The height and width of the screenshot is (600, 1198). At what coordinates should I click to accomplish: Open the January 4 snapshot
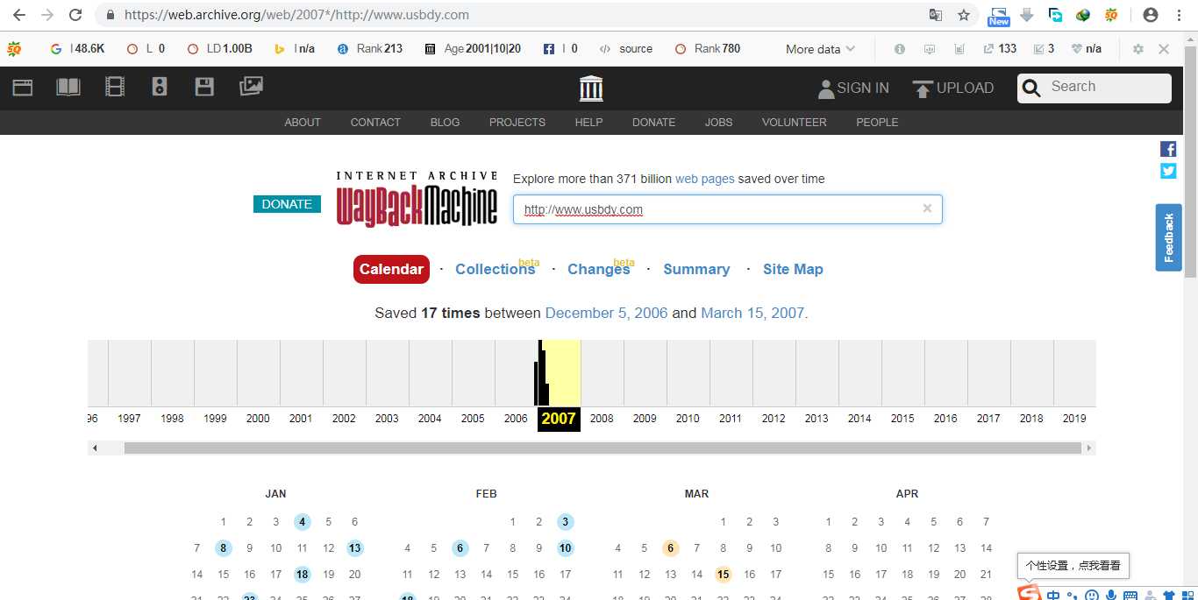point(302,522)
